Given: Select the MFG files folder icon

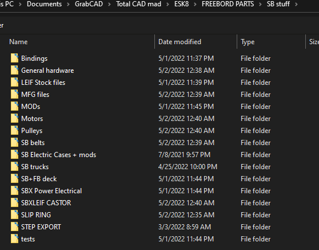Looking at the screenshot, I should point(14,94).
